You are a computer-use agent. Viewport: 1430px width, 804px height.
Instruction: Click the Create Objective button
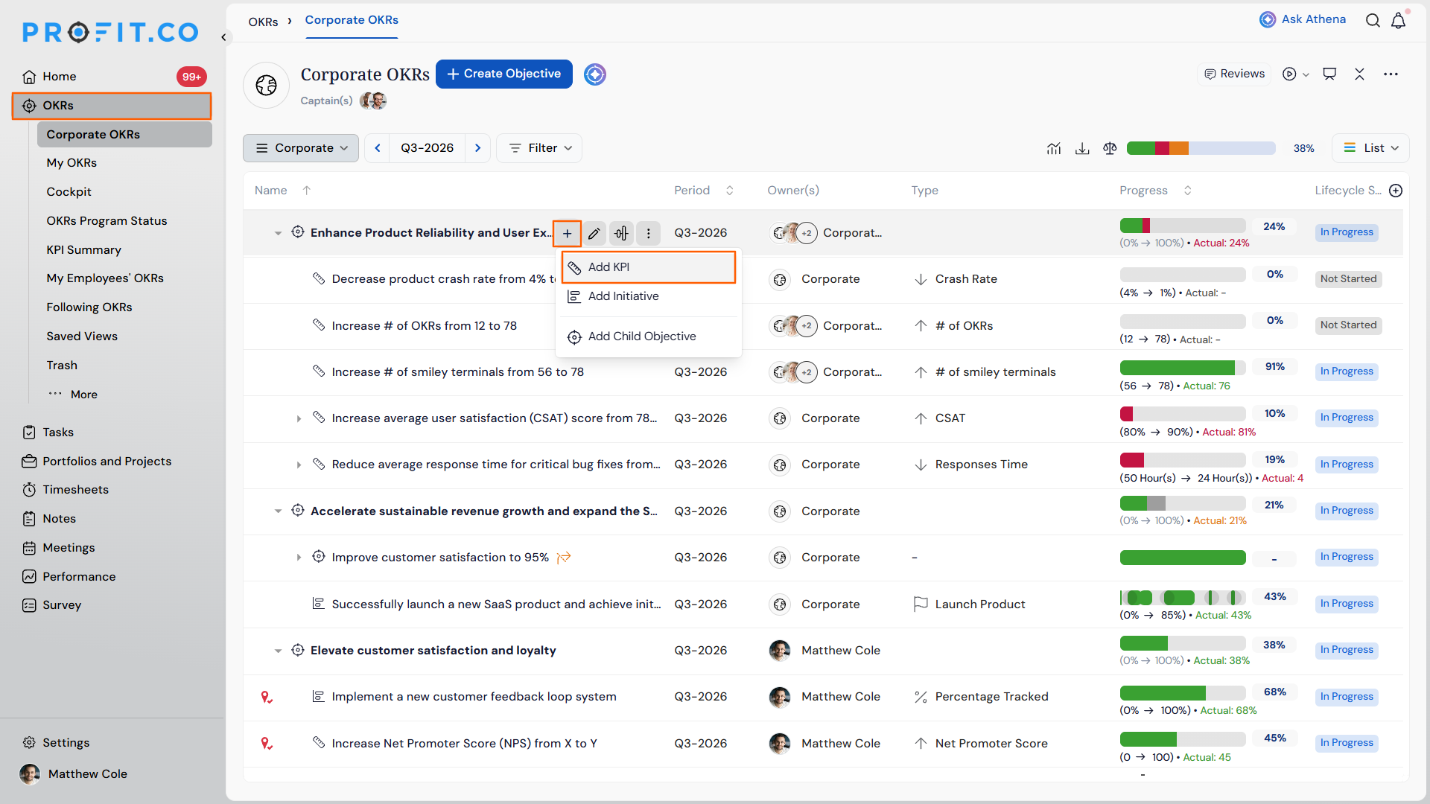(503, 74)
